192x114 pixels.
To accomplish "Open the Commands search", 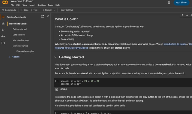I will click(9, 10).
